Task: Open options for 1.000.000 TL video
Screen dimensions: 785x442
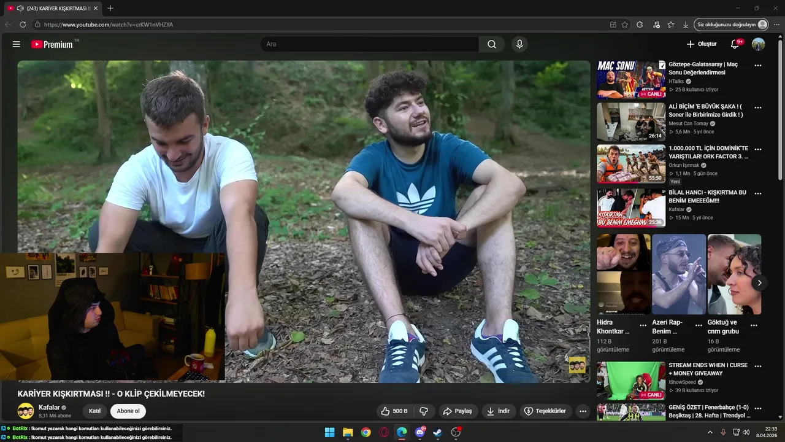Action: (757, 149)
